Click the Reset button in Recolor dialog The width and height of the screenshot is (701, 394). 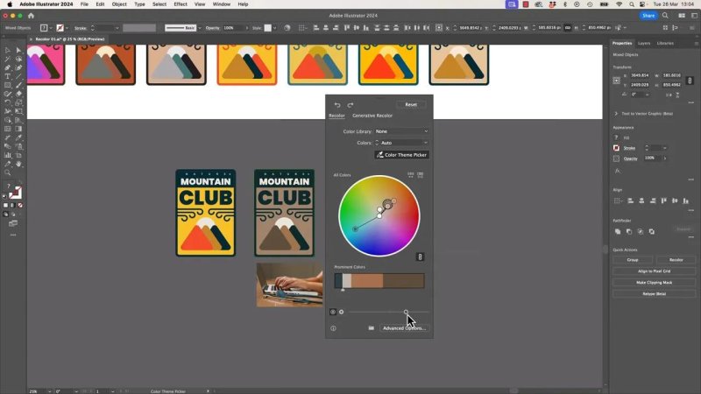[x=411, y=104]
